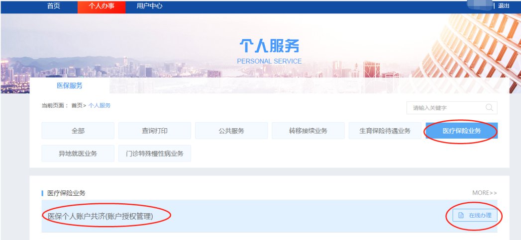Select the 公共服务 category filter
This screenshot has width=521, height=240.
pyautogui.click(x=231, y=131)
